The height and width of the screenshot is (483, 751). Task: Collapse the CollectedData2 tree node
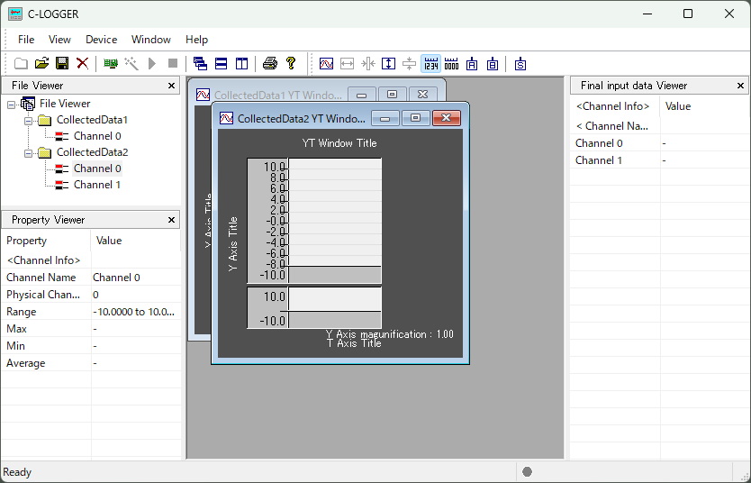click(x=29, y=152)
